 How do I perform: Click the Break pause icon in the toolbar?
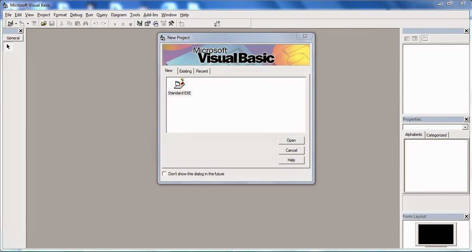(123, 24)
